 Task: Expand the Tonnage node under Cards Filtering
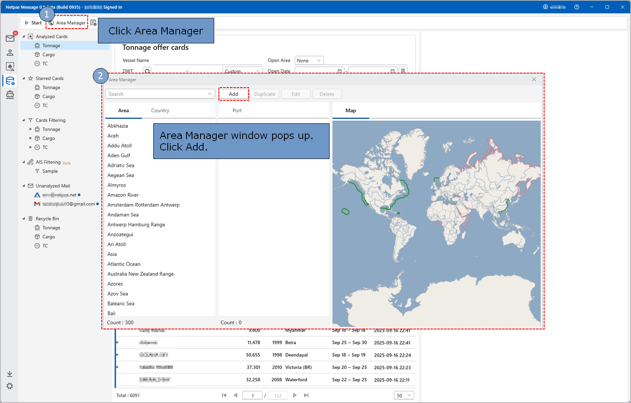[30, 129]
